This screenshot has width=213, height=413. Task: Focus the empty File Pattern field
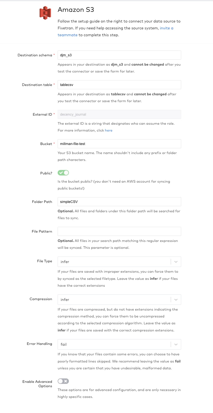[x=119, y=231]
